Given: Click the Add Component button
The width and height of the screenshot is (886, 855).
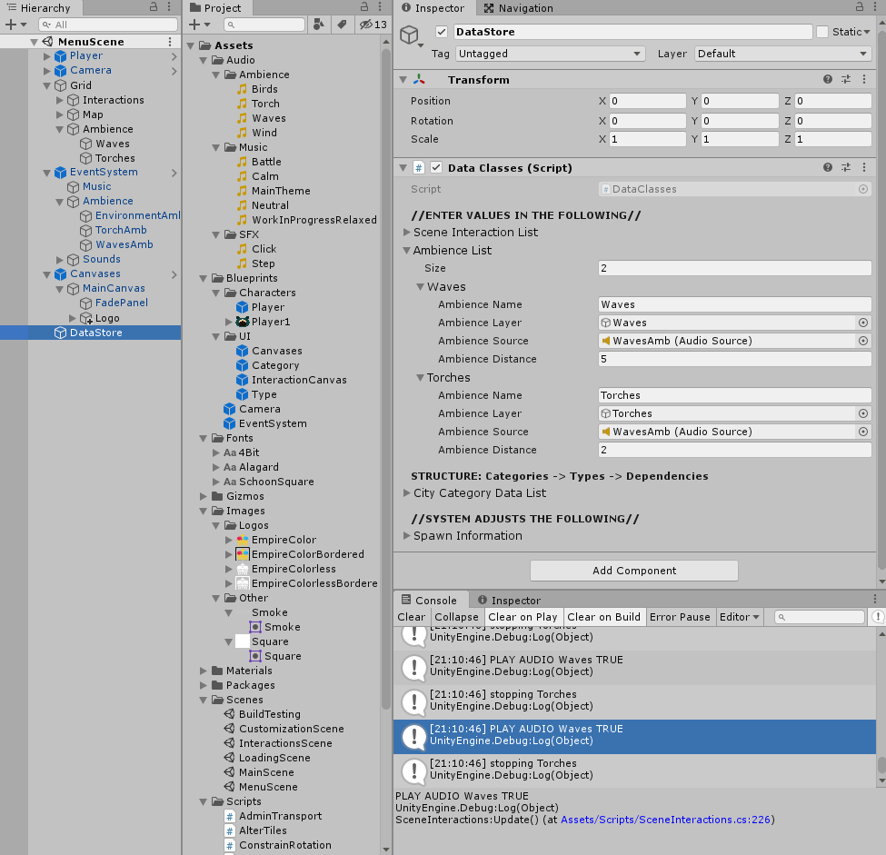Looking at the screenshot, I should click(x=633, y=571).
